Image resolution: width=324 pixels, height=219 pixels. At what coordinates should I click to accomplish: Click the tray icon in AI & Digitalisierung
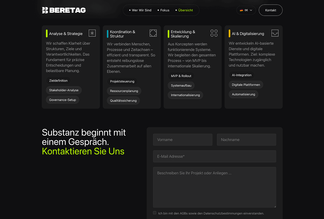coord(275,33)
